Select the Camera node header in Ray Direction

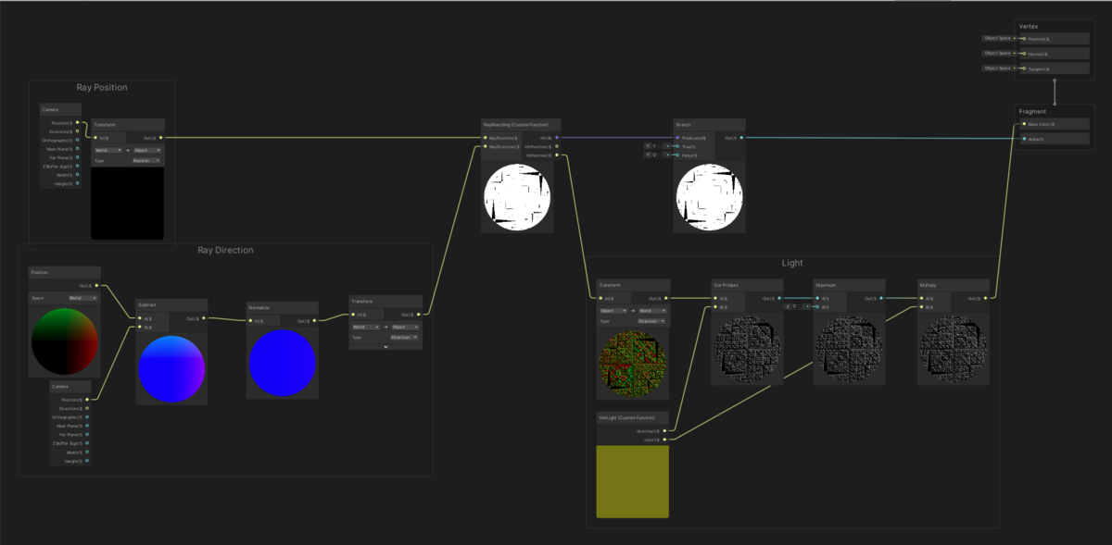click(x=70, y=387)
